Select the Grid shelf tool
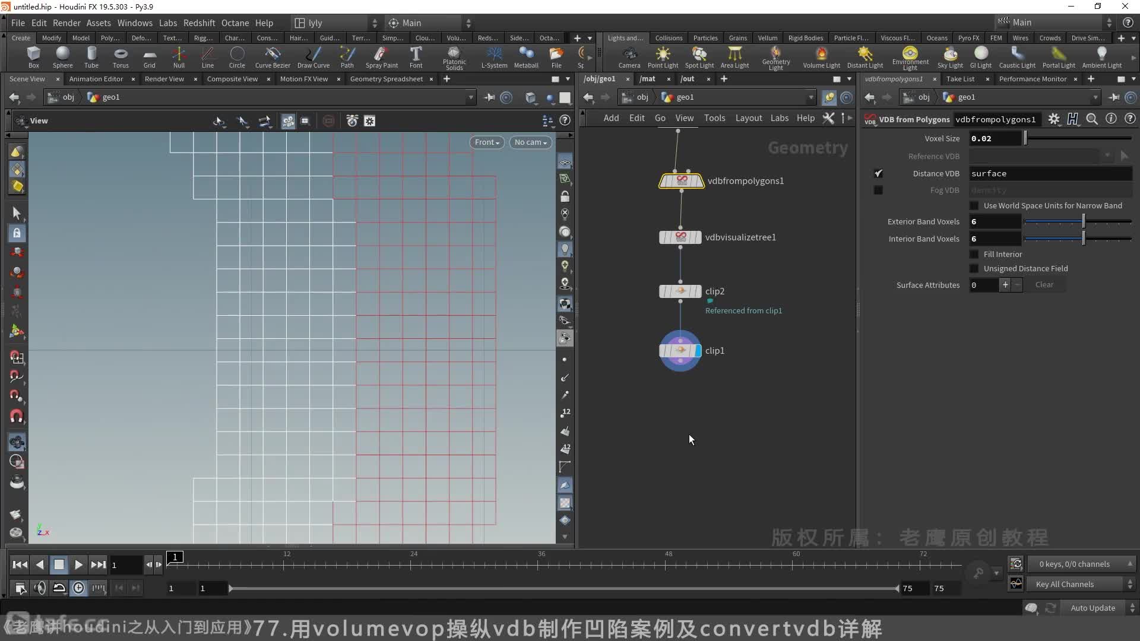Screen dimensions: 1140x641 (x=150, y=58)
